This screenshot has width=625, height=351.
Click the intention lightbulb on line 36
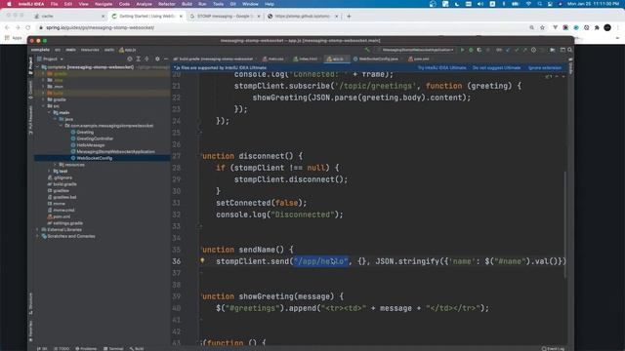click(202, 261)
